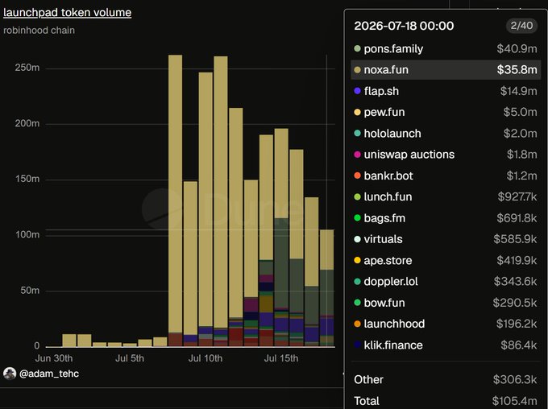Click the Other row in tooltip
This screenshot has width=548, height=409.
(446, 380)
